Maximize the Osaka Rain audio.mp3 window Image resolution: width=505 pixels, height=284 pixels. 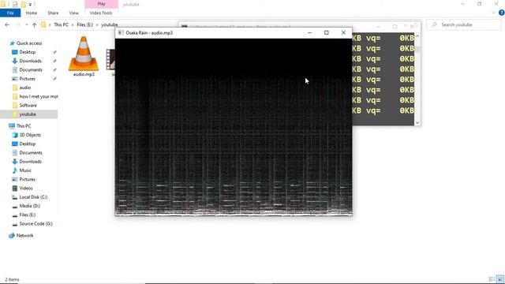pos(326,32)
